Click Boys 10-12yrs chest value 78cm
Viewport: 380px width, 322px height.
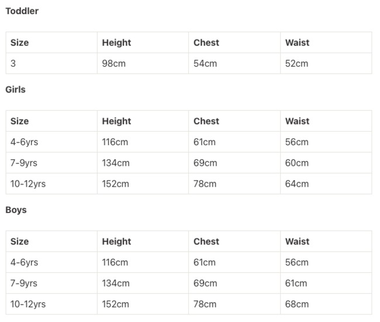[x=205, y=304]
